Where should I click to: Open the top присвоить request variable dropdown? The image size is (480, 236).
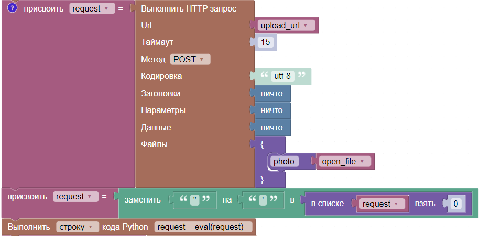click(x=92, y=8)
